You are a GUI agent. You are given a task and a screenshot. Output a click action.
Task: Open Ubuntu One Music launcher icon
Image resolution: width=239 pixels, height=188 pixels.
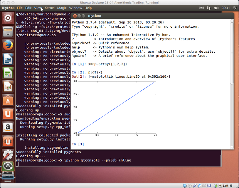tap(8, 141)
